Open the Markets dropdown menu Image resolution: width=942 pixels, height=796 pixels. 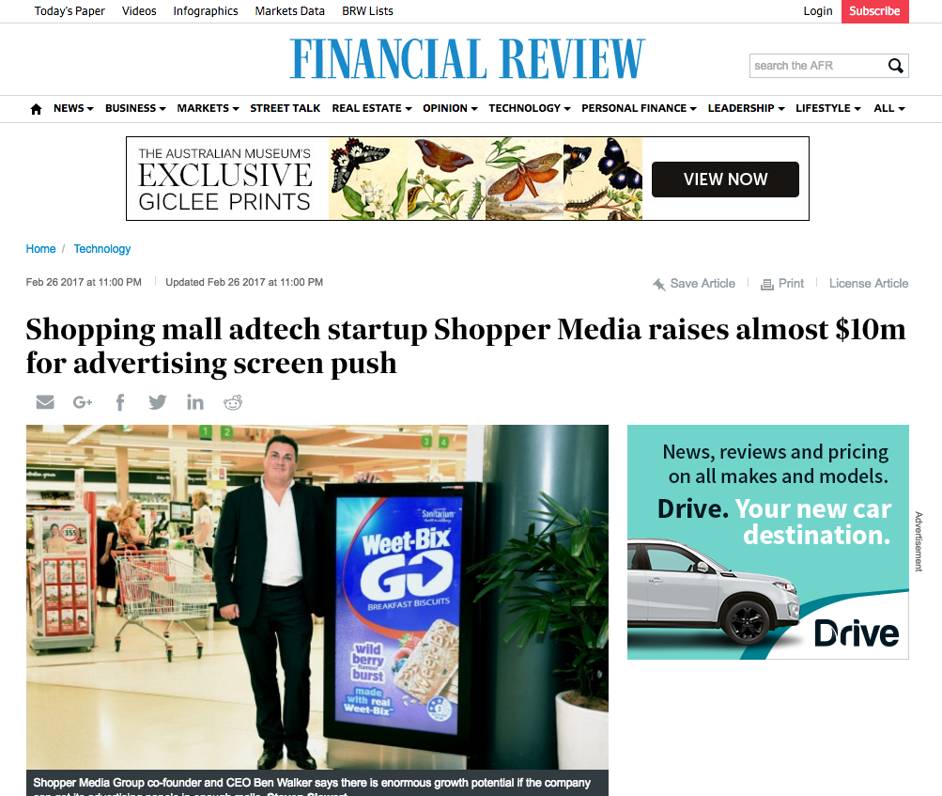[208, 108]
